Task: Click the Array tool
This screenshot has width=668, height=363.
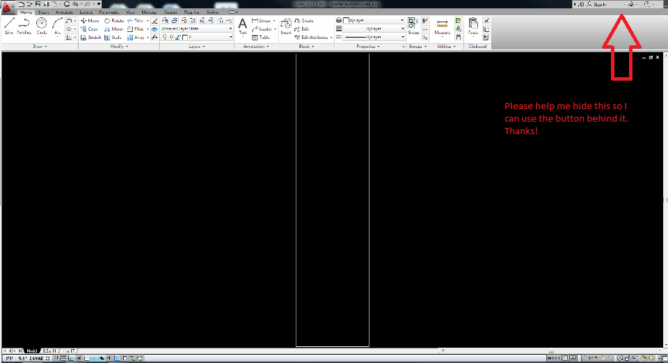Action: pos(136,38)
